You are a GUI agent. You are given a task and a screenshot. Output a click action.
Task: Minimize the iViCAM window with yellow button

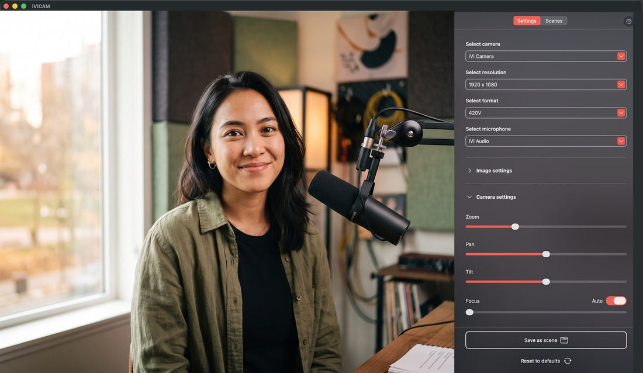15,6
